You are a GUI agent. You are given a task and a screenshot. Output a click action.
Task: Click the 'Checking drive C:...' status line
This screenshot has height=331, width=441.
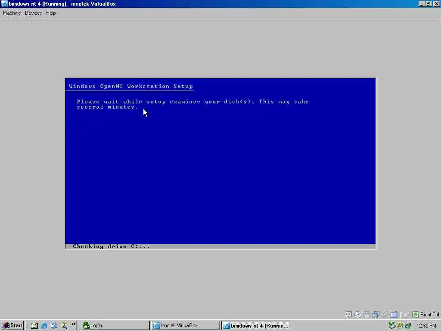(x=111, y=247)
